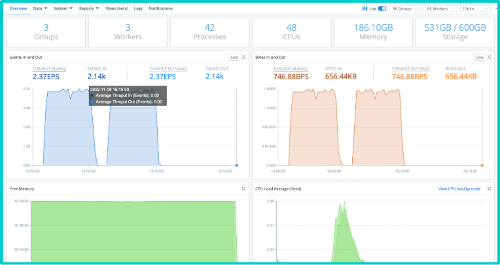Toggle Live mode on Events In and Out
The width and height of the screenshot is (500, 265).
[x=232, y=58]
